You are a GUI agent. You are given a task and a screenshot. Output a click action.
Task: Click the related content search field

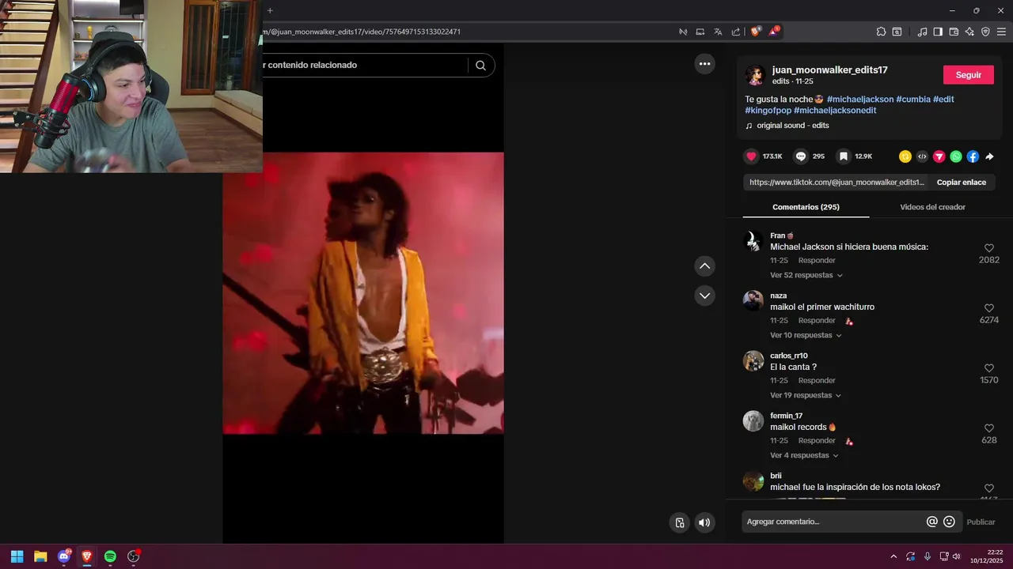click(x=364, y=65)
